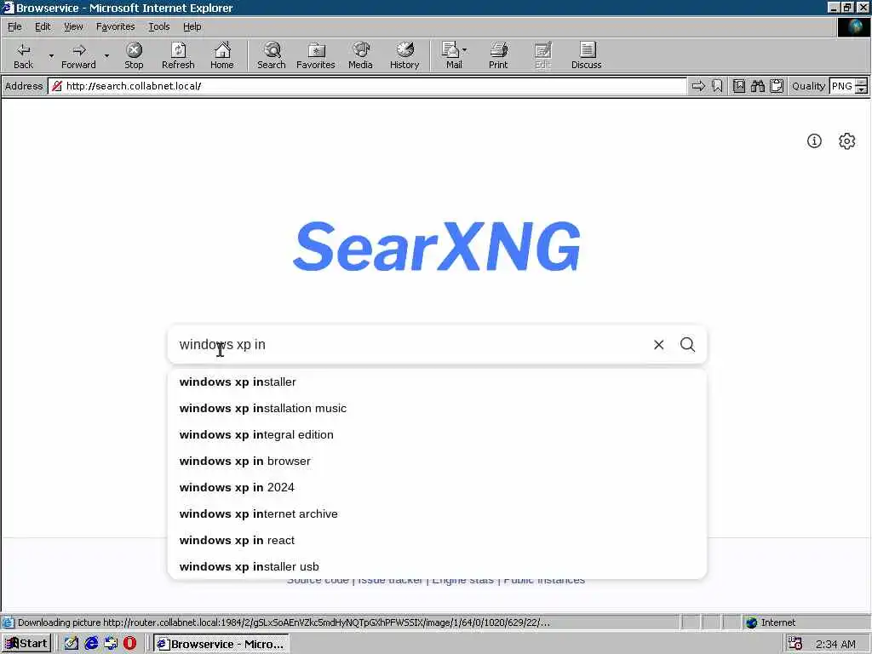
Task: Open the Edit menu
Action: coord(43,26)
